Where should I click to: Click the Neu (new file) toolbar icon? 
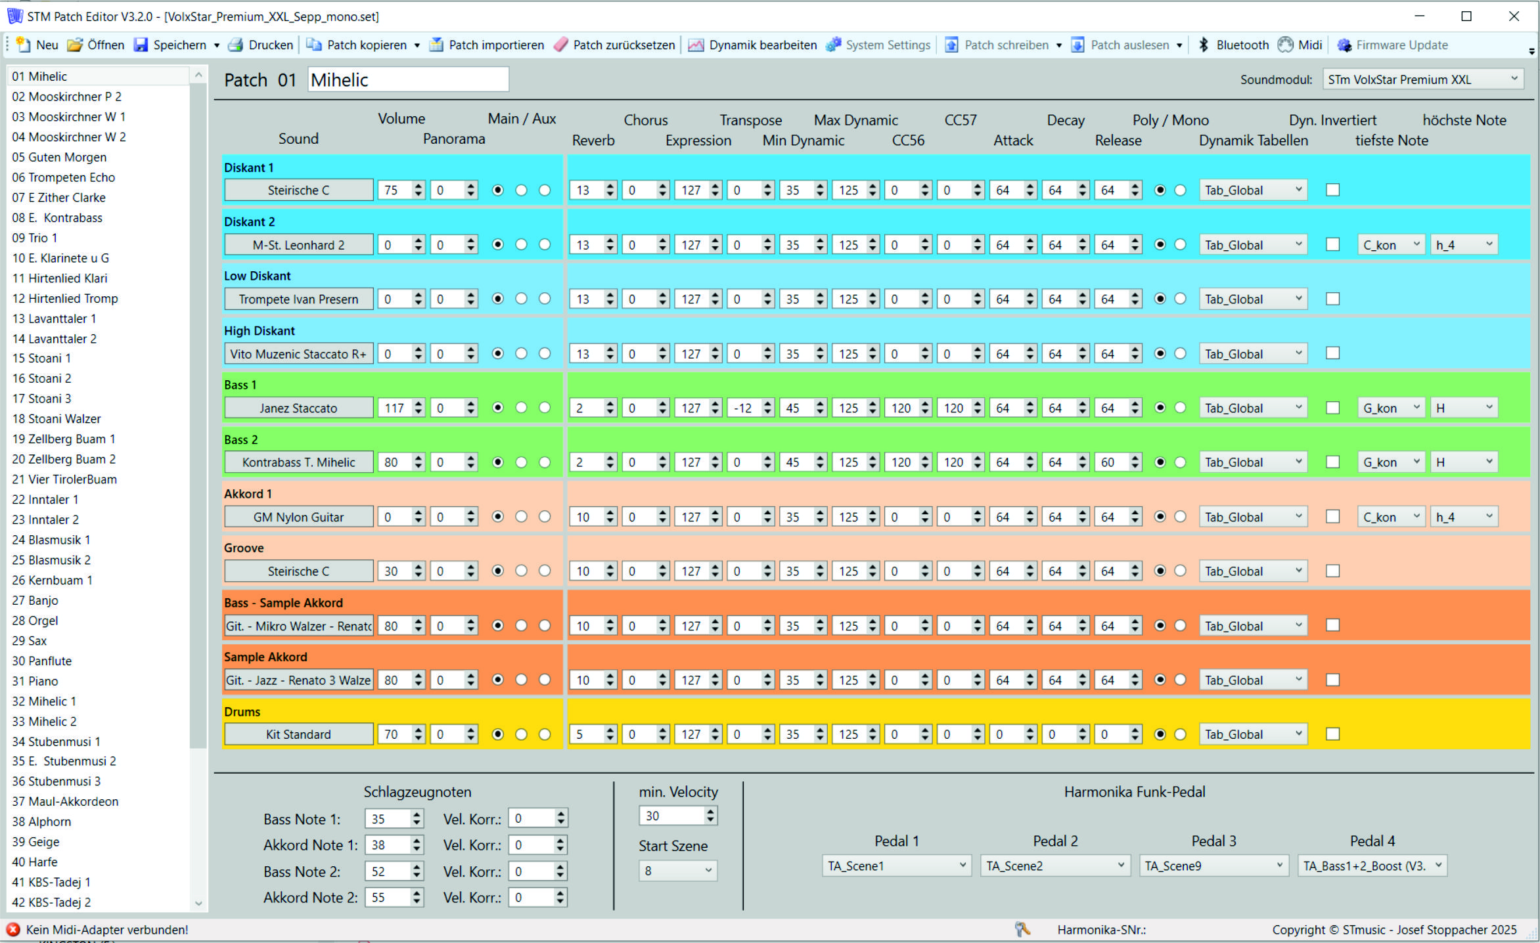pyautogui.click(x=23, y=45)
